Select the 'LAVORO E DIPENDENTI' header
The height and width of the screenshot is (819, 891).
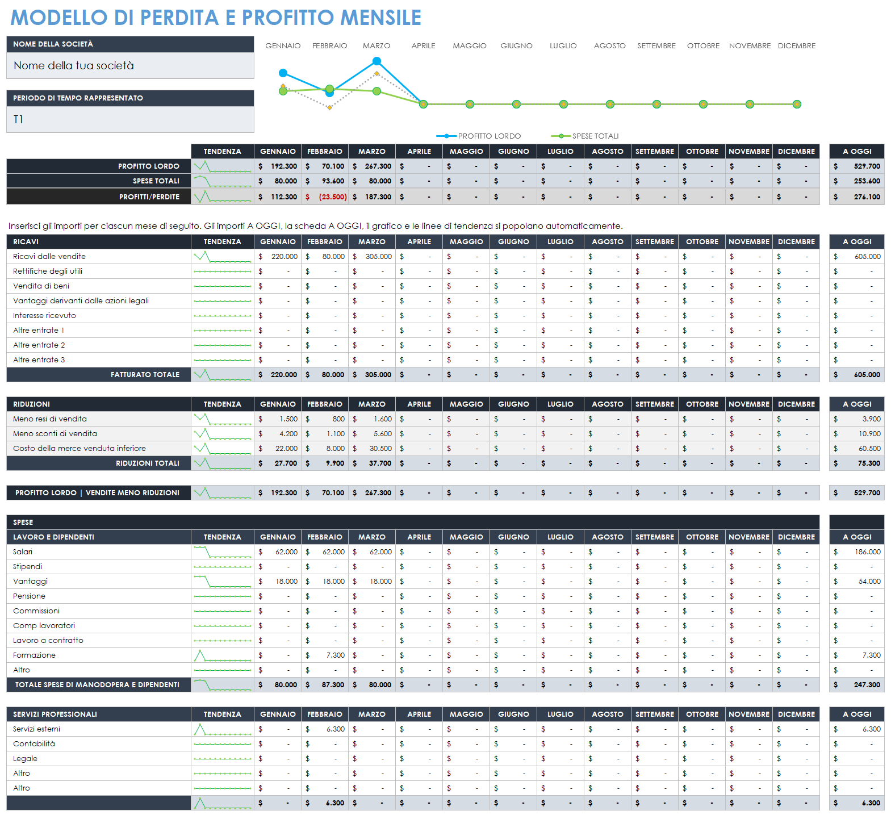pyautogui.click(x=99, y=537)
